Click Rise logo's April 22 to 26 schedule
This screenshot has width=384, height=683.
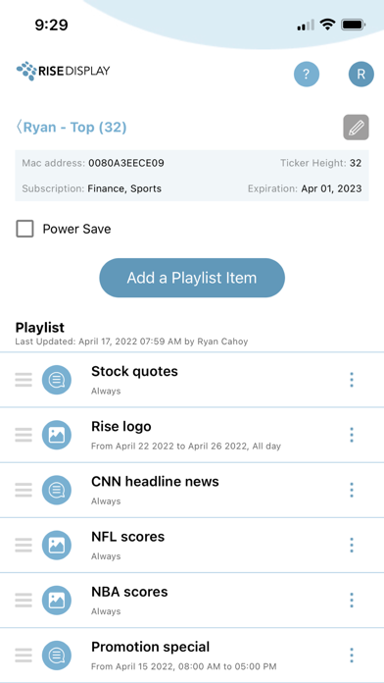[186, 447]
